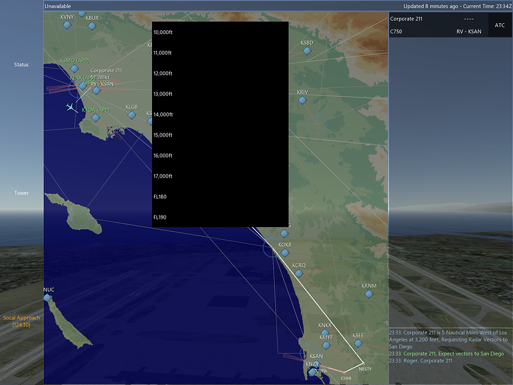Viewport: 513px width, 385px height.
Task: Select the Corporate 211 airplane icon
Action: pos(70,107)
